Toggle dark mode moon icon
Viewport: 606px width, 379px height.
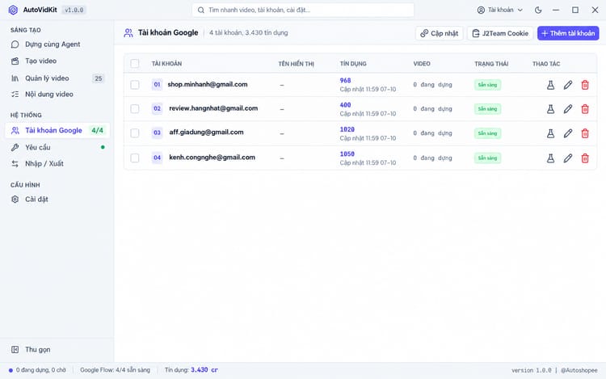point(538,10)
